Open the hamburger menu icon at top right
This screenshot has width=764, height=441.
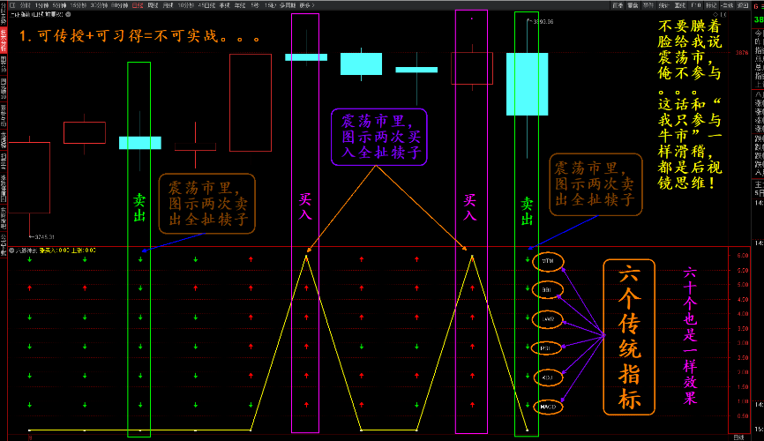[x=760, y=6]
